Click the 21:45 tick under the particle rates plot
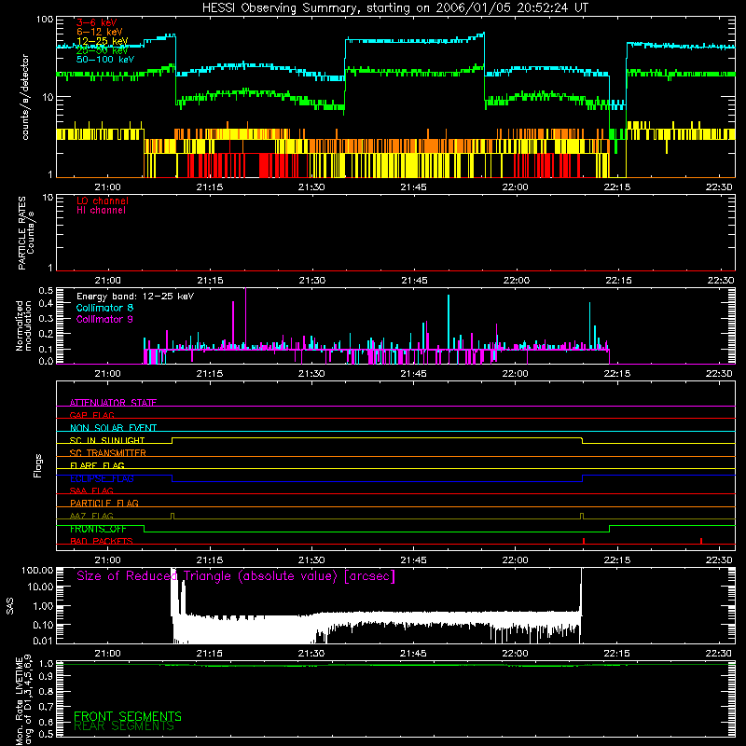 tap(414, 281)
